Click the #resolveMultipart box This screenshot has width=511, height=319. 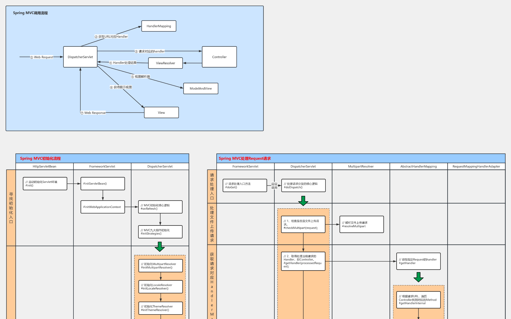coord(361,224)
